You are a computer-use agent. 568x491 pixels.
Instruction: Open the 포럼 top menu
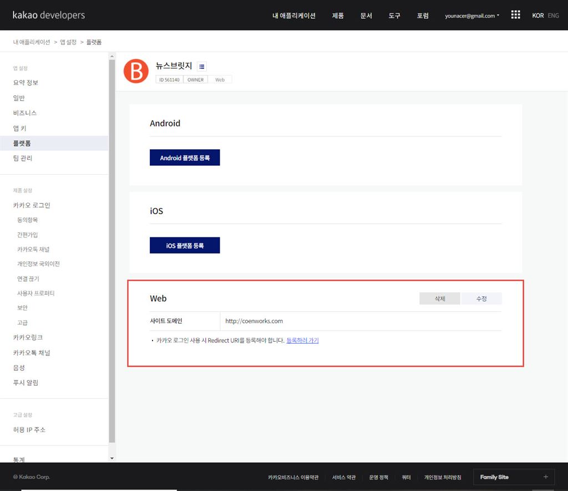tap(422, 16)
